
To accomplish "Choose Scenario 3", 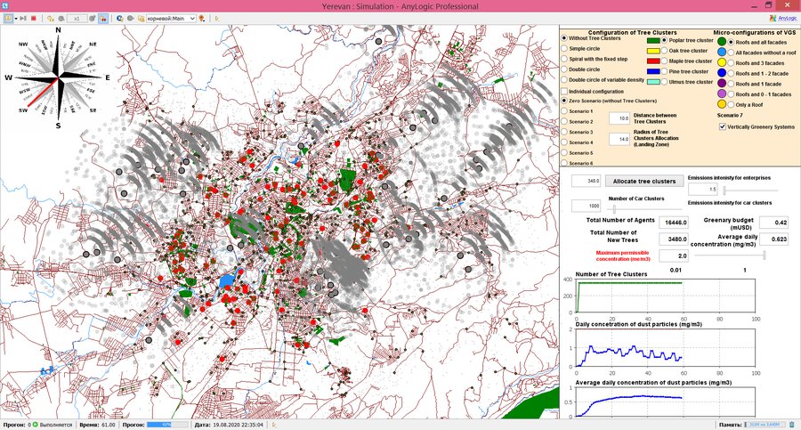I will pyautogui.click(x=564, y=132).
